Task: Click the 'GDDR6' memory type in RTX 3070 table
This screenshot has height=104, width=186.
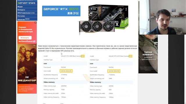Action: click(x=111, y=86)
